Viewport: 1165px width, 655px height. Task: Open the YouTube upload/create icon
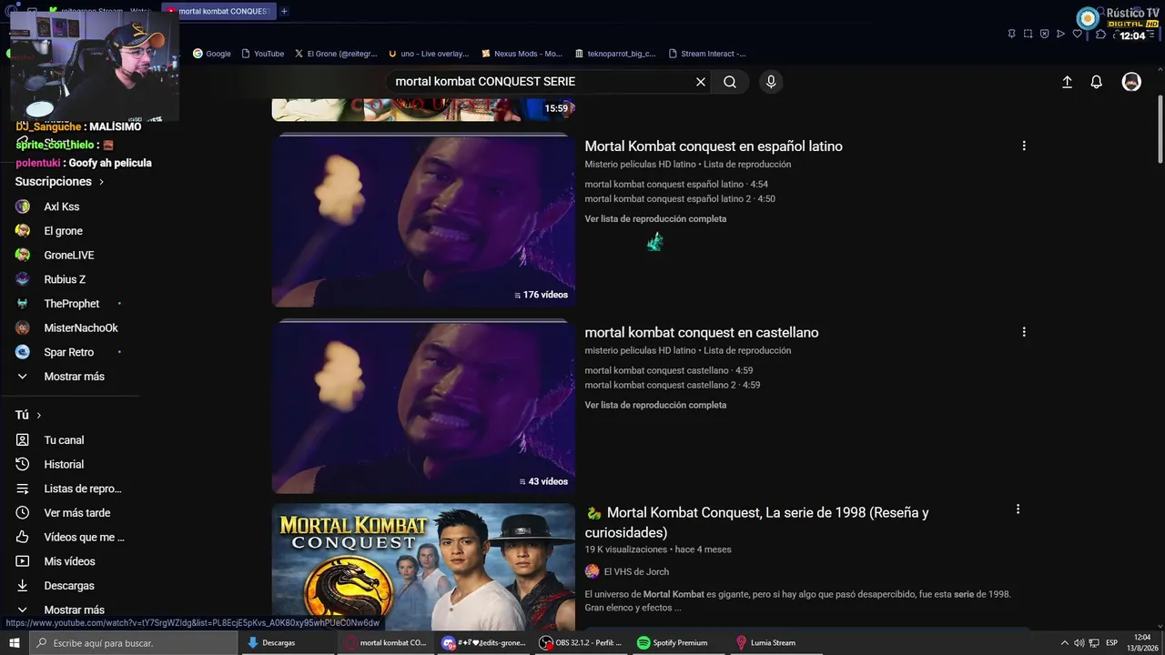click(1067, 82)
